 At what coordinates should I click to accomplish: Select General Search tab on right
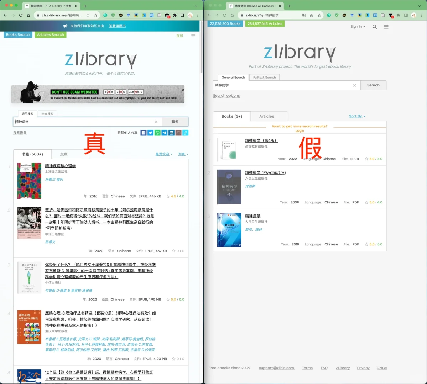(233, 77)
